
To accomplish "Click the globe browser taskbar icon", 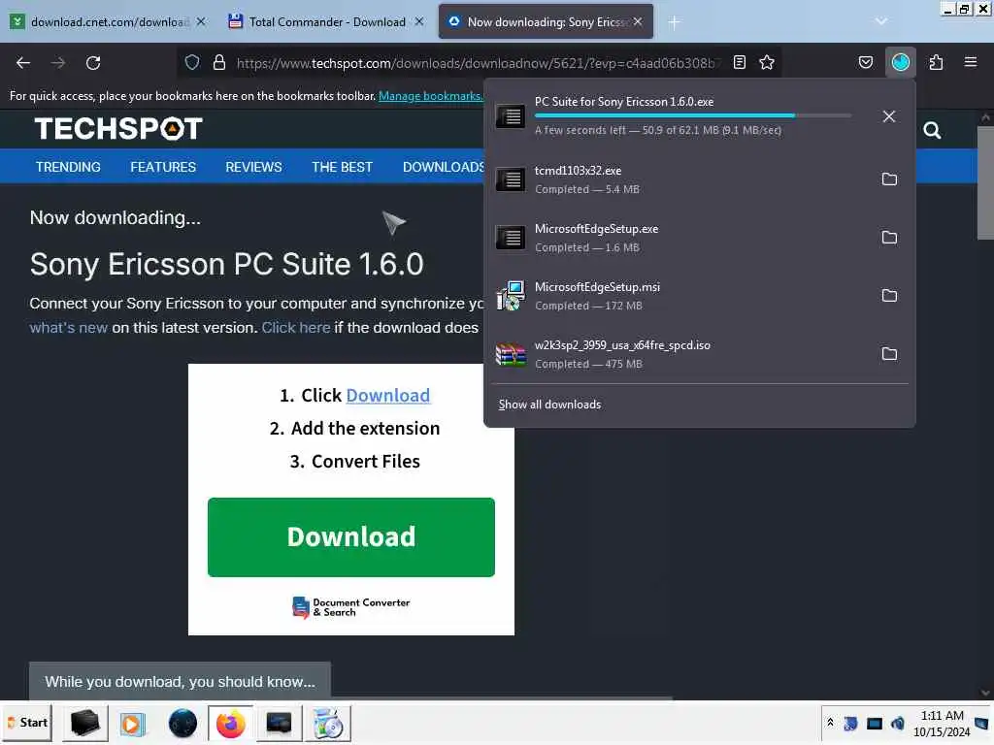I will (x=182, y=724).
